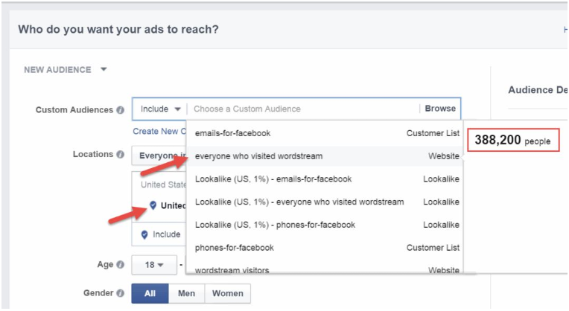Click the Locations info icon
569x311 pixels.
pos(120,155)
